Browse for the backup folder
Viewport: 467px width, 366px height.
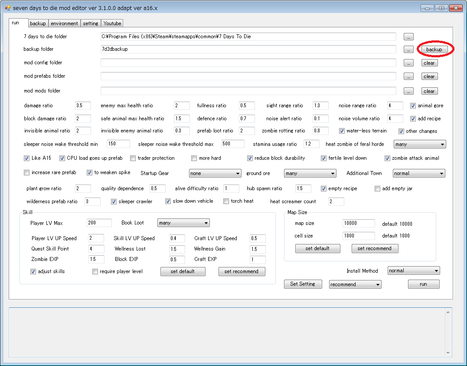[408, 49]
